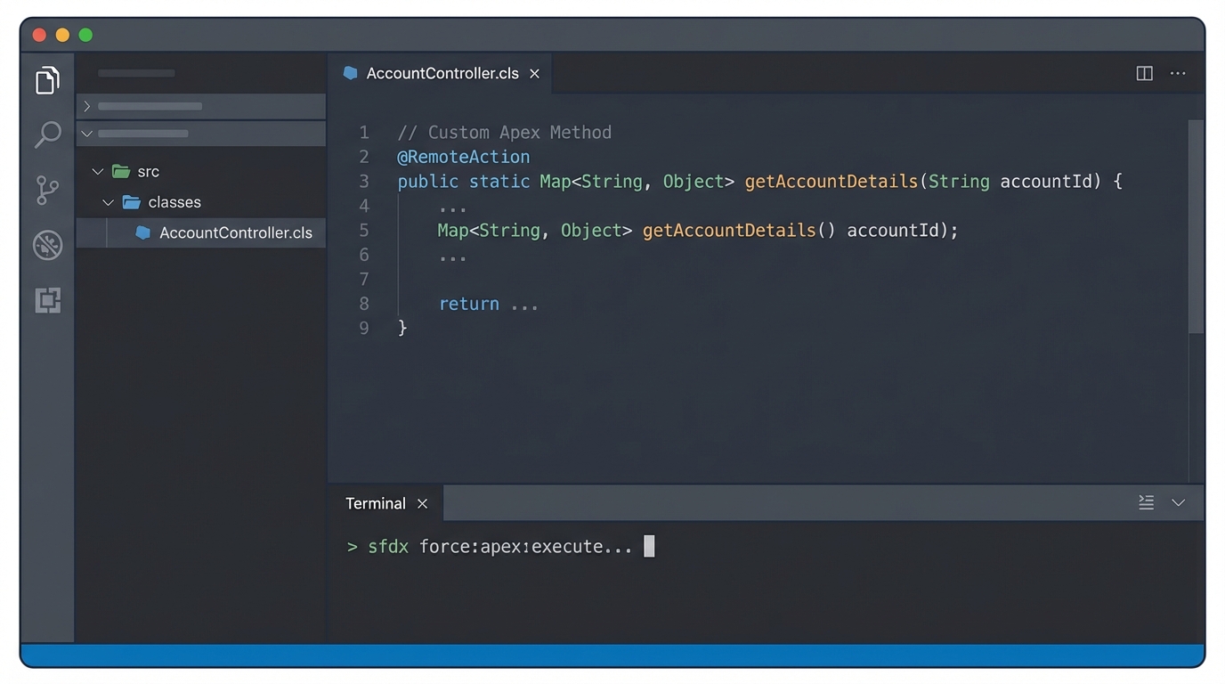Open the editor more-actions ellipsis menu
Screen dimensions: 1225x684
coord(1177,73)
